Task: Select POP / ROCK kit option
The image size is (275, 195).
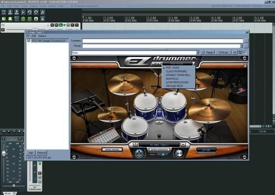Action: point(178,68)
